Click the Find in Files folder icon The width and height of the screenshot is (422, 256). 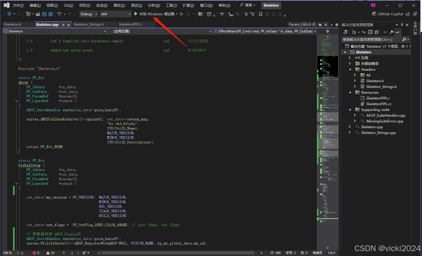click(x=201, y=14)
